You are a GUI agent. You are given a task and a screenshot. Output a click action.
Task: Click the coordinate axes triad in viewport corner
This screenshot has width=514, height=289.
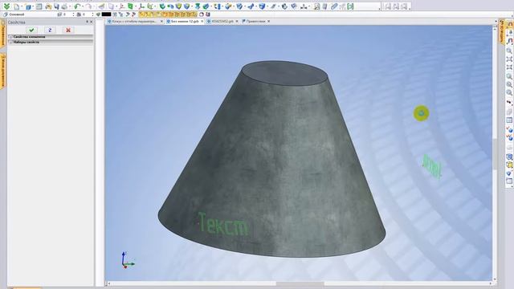click(127, 260)
